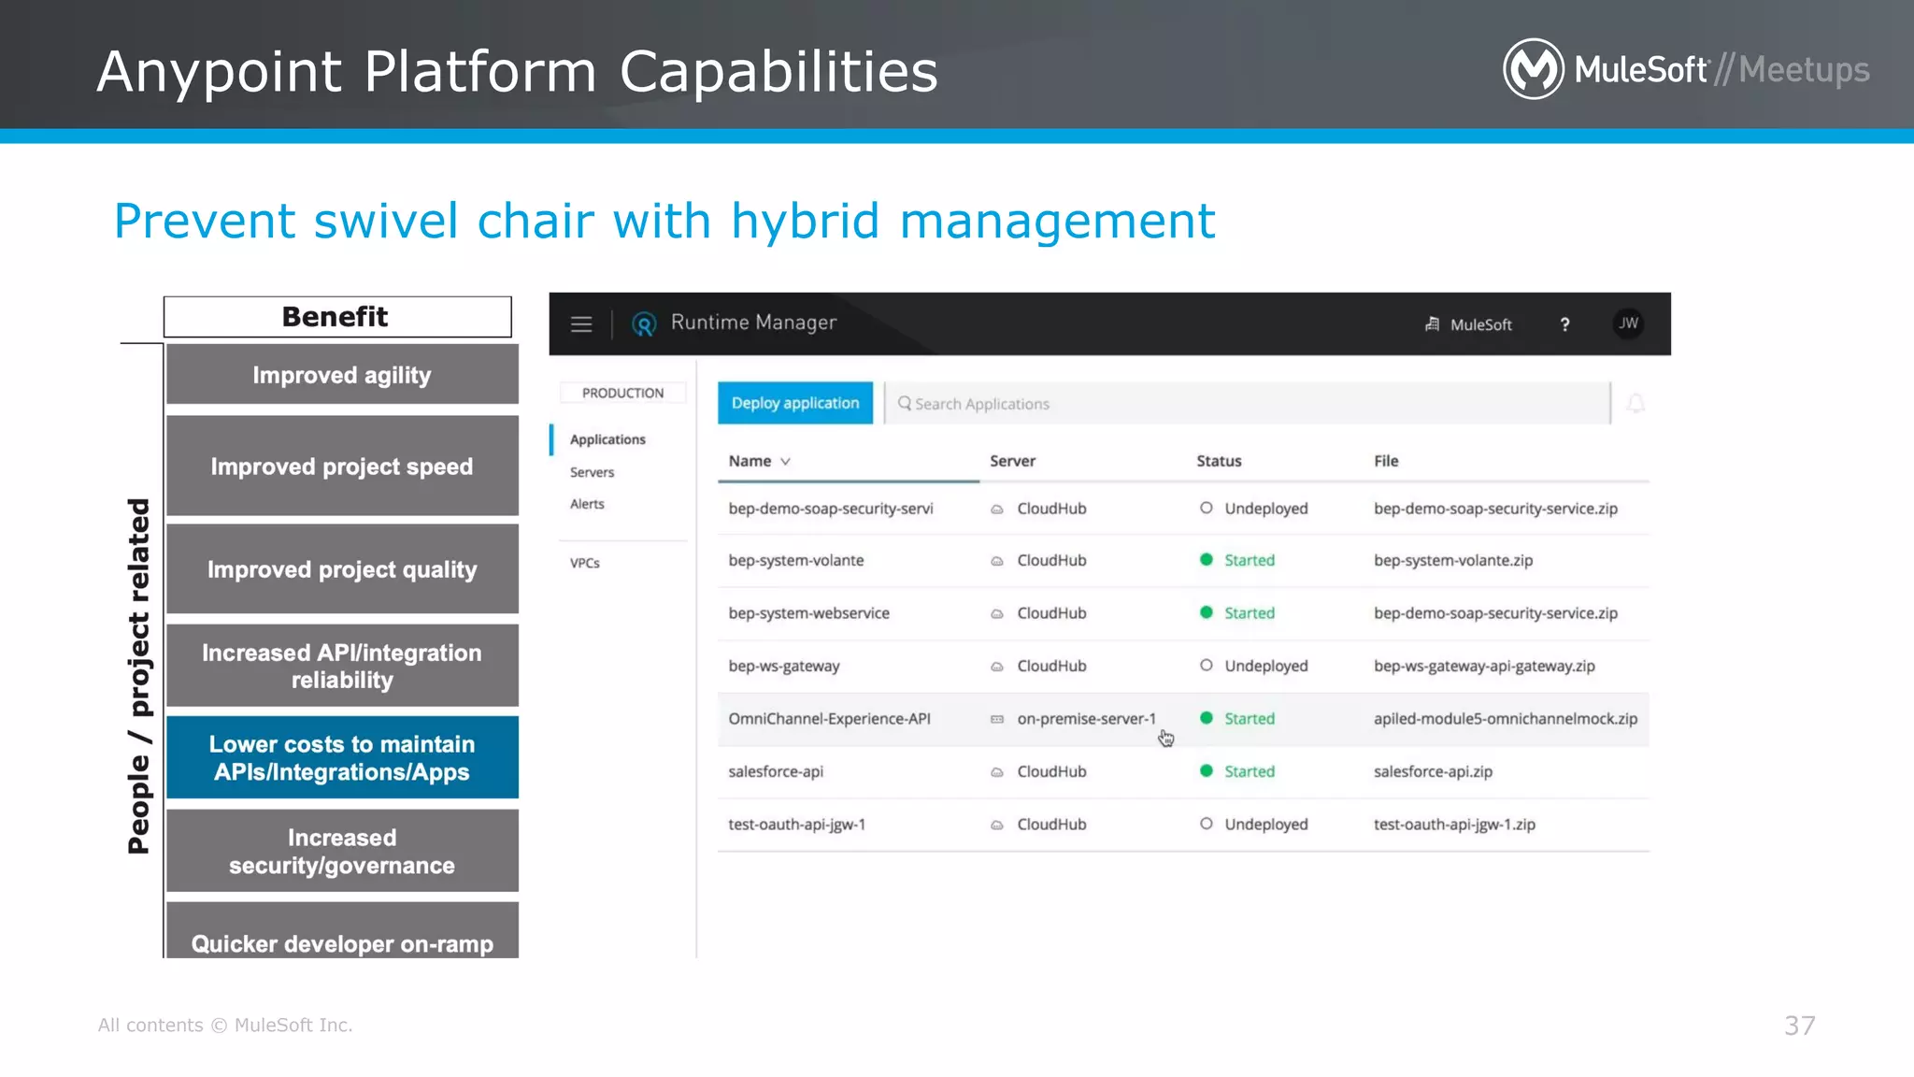Open the PRODUCTION environment selector
Image resolution: width=1914 pixels, height=1077 pixels.
[622, 393]
